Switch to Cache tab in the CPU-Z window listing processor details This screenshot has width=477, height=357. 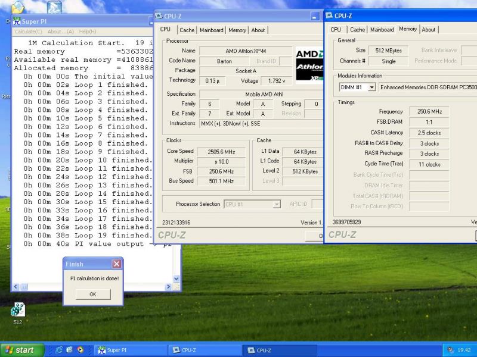click(x=187, y=30)
